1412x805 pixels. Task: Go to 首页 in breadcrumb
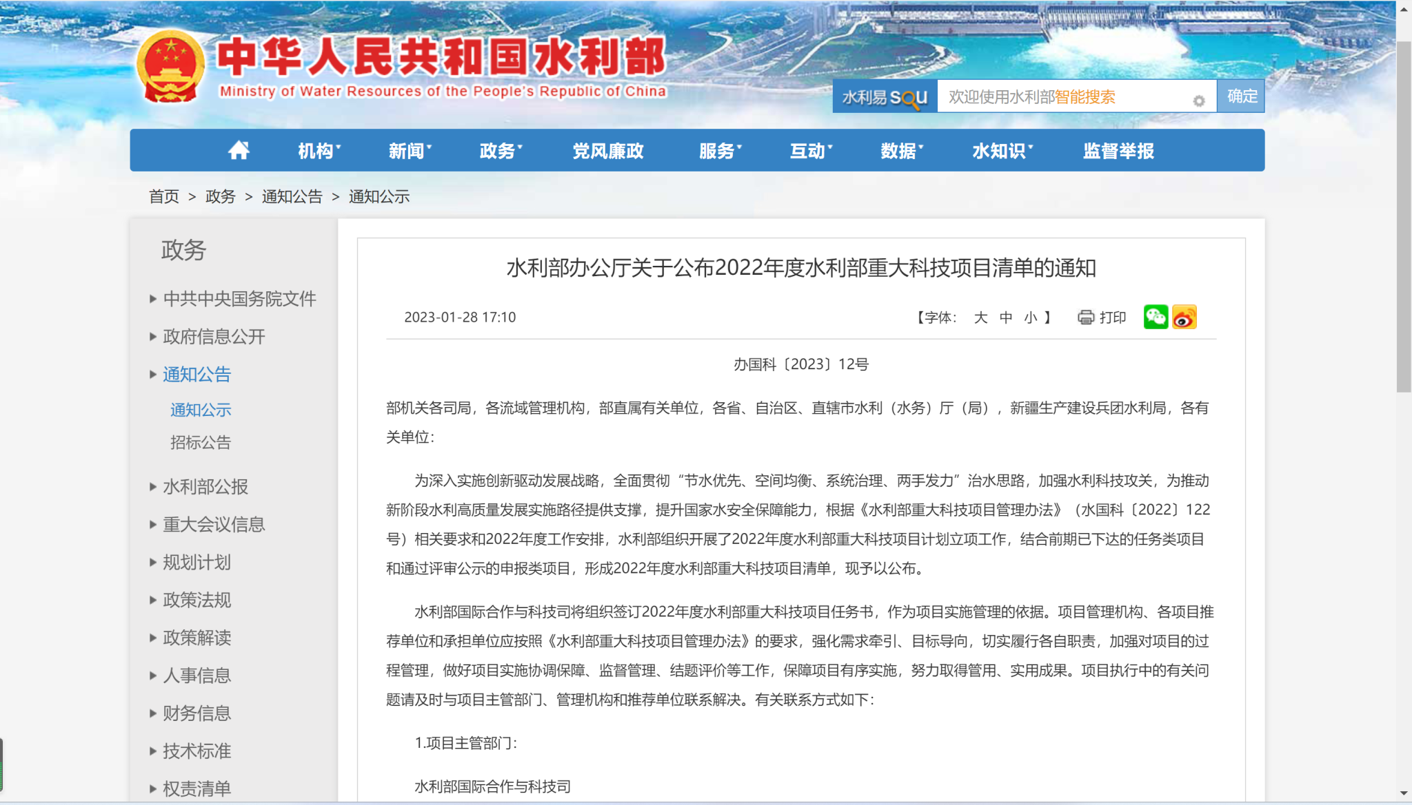click(x=164, y=197)
